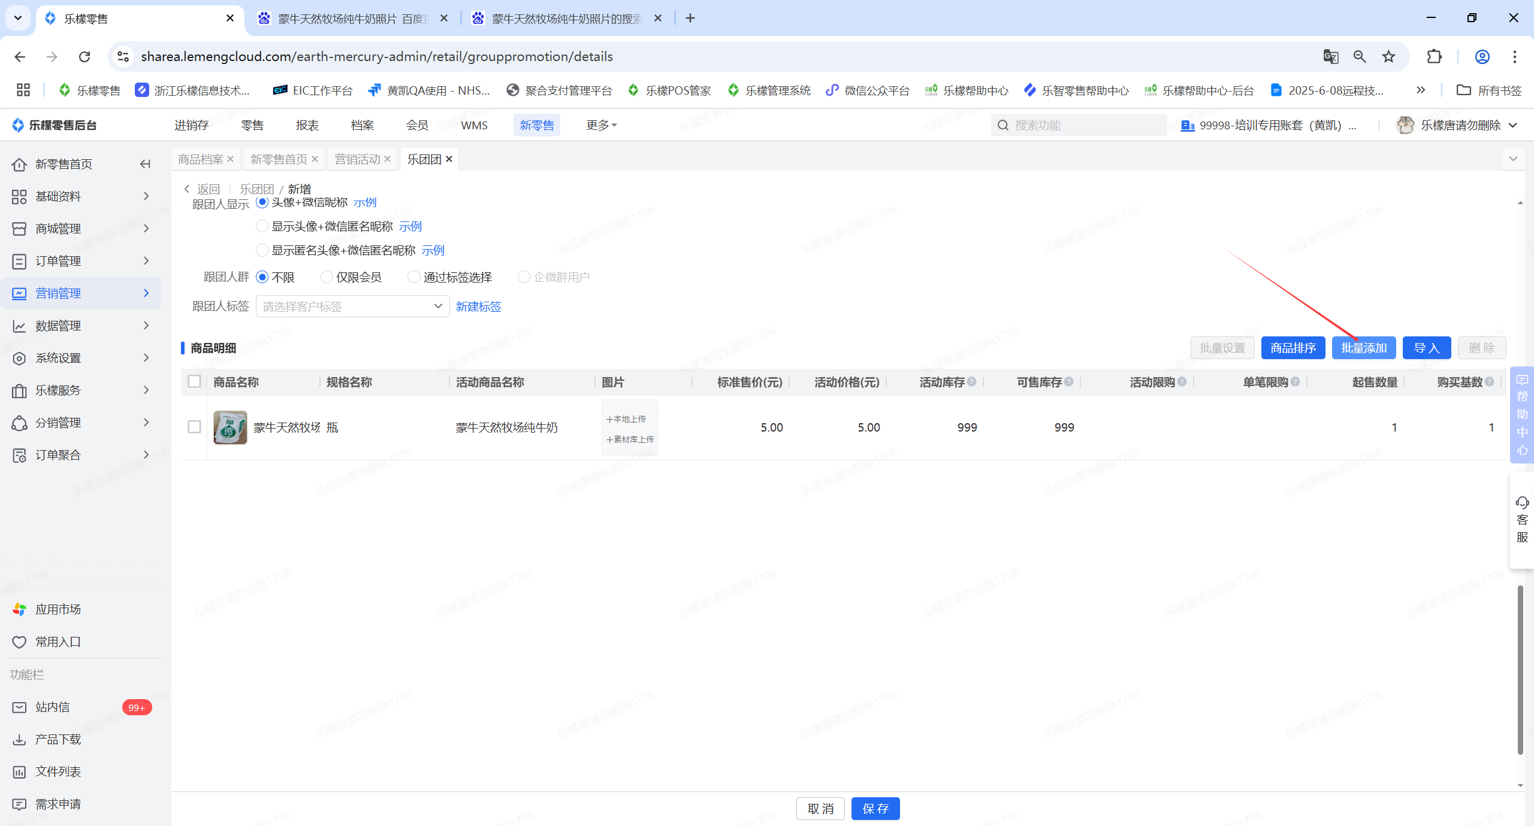Click the 分销管理 icon

coord(19,423)
